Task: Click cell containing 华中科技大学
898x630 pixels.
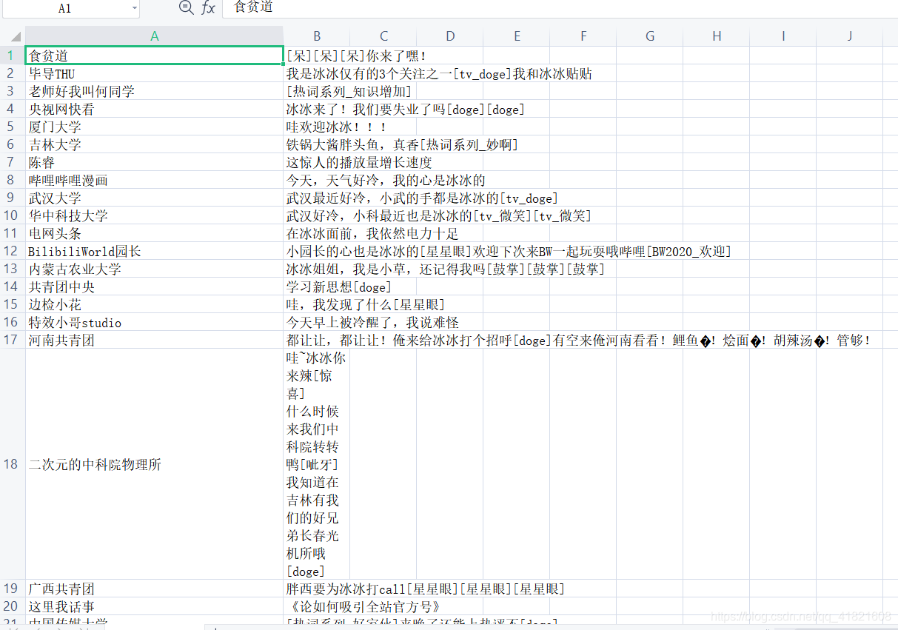Action: [155, 215]
